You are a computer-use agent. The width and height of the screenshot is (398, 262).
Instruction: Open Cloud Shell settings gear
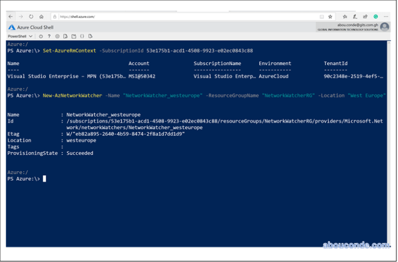[x=57, y=36]
